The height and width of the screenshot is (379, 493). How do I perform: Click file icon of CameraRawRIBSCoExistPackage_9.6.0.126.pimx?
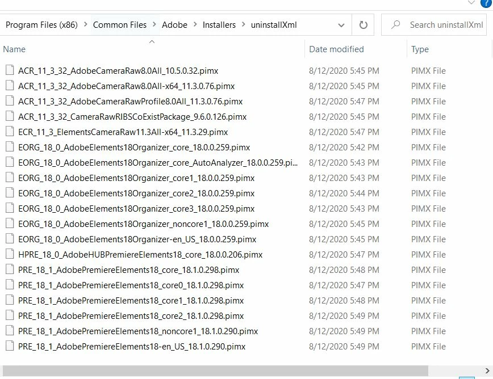pos(10,116)
